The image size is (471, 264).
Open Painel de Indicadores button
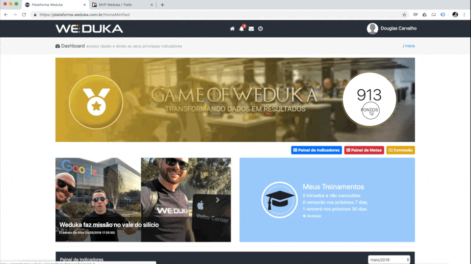(x=316, y=150)
